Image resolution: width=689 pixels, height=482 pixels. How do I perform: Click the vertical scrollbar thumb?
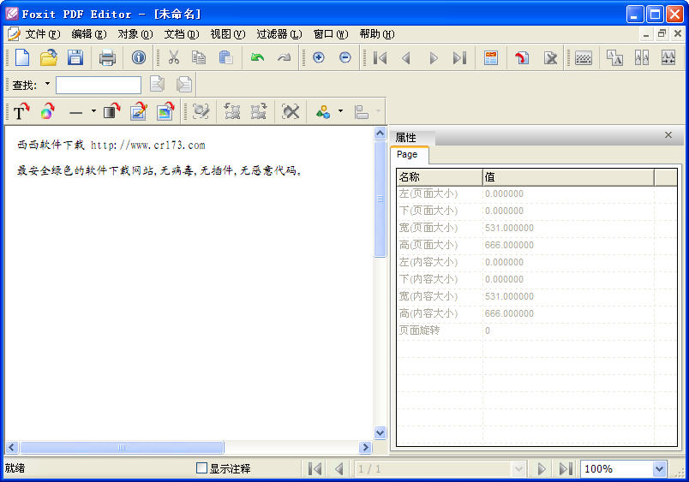click(x=380, y=199)
